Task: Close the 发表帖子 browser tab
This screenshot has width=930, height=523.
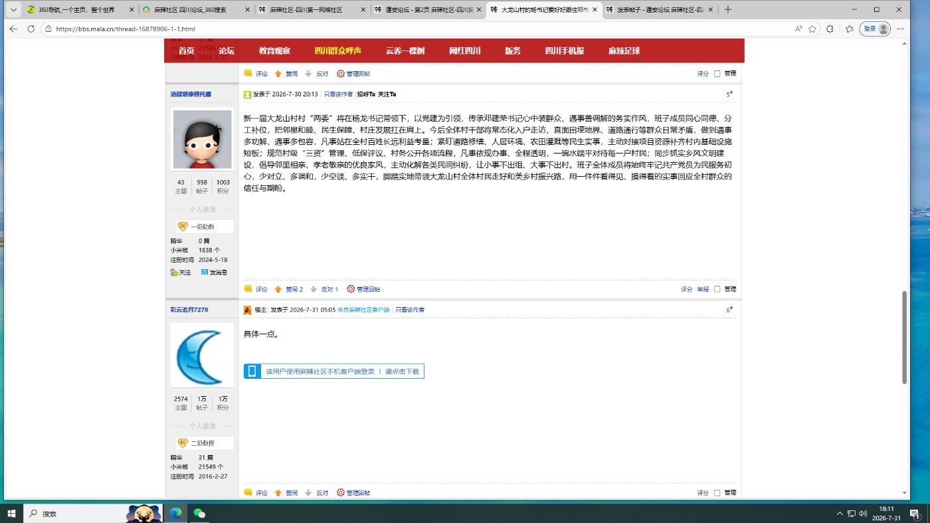Action: click(x=711, y=10)
